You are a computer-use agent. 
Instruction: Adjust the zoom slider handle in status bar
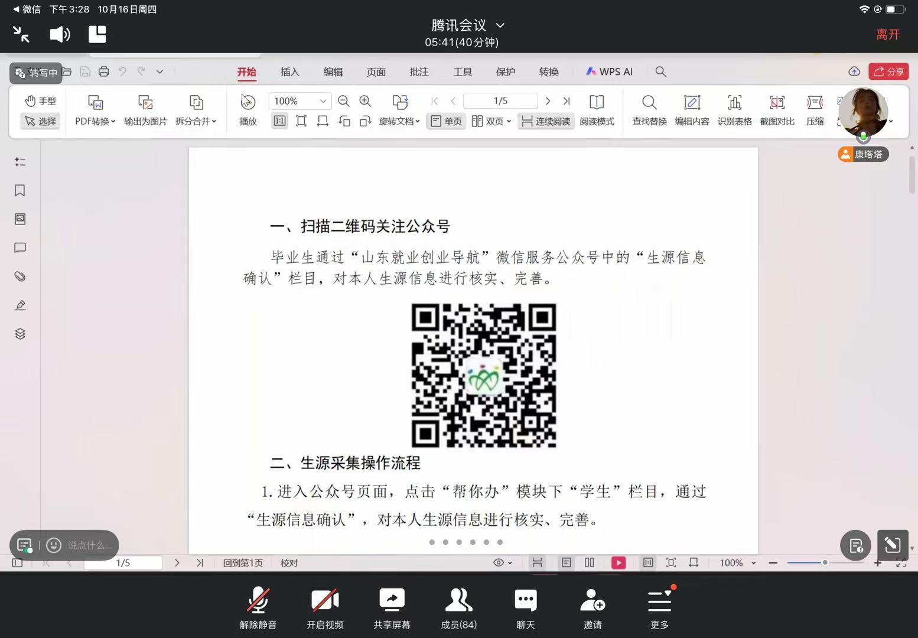[825, 563]
